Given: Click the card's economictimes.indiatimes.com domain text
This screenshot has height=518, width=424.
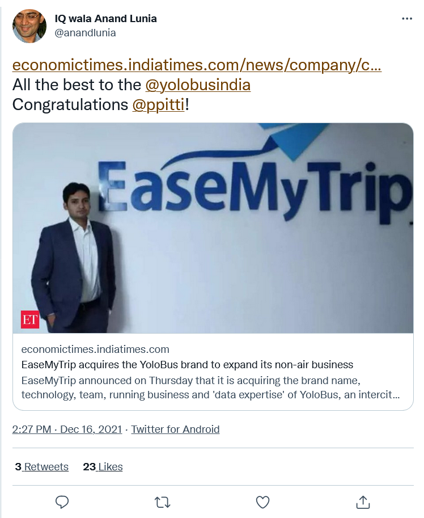Looking at the screenshot, I should click(x=95, y=349).
